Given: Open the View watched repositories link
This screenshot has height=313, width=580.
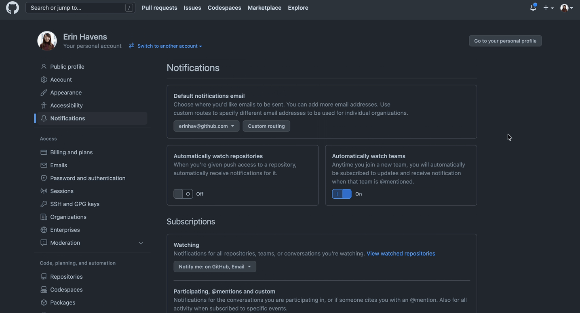Looking at the screenshot, I should click(x=401, y=254).
